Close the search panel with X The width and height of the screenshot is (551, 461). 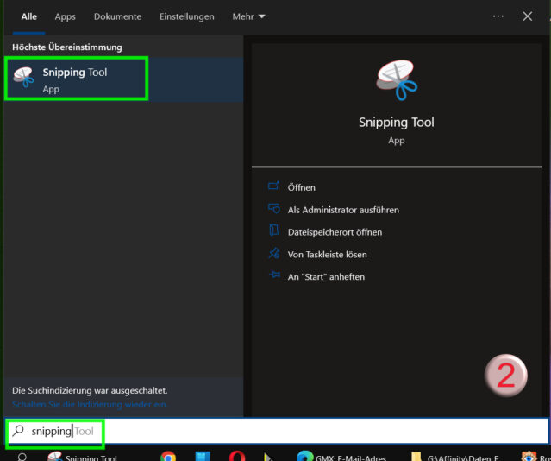pyautogui.click(x=528, y=16)
